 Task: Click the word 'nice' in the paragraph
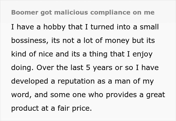click(46, 54)
